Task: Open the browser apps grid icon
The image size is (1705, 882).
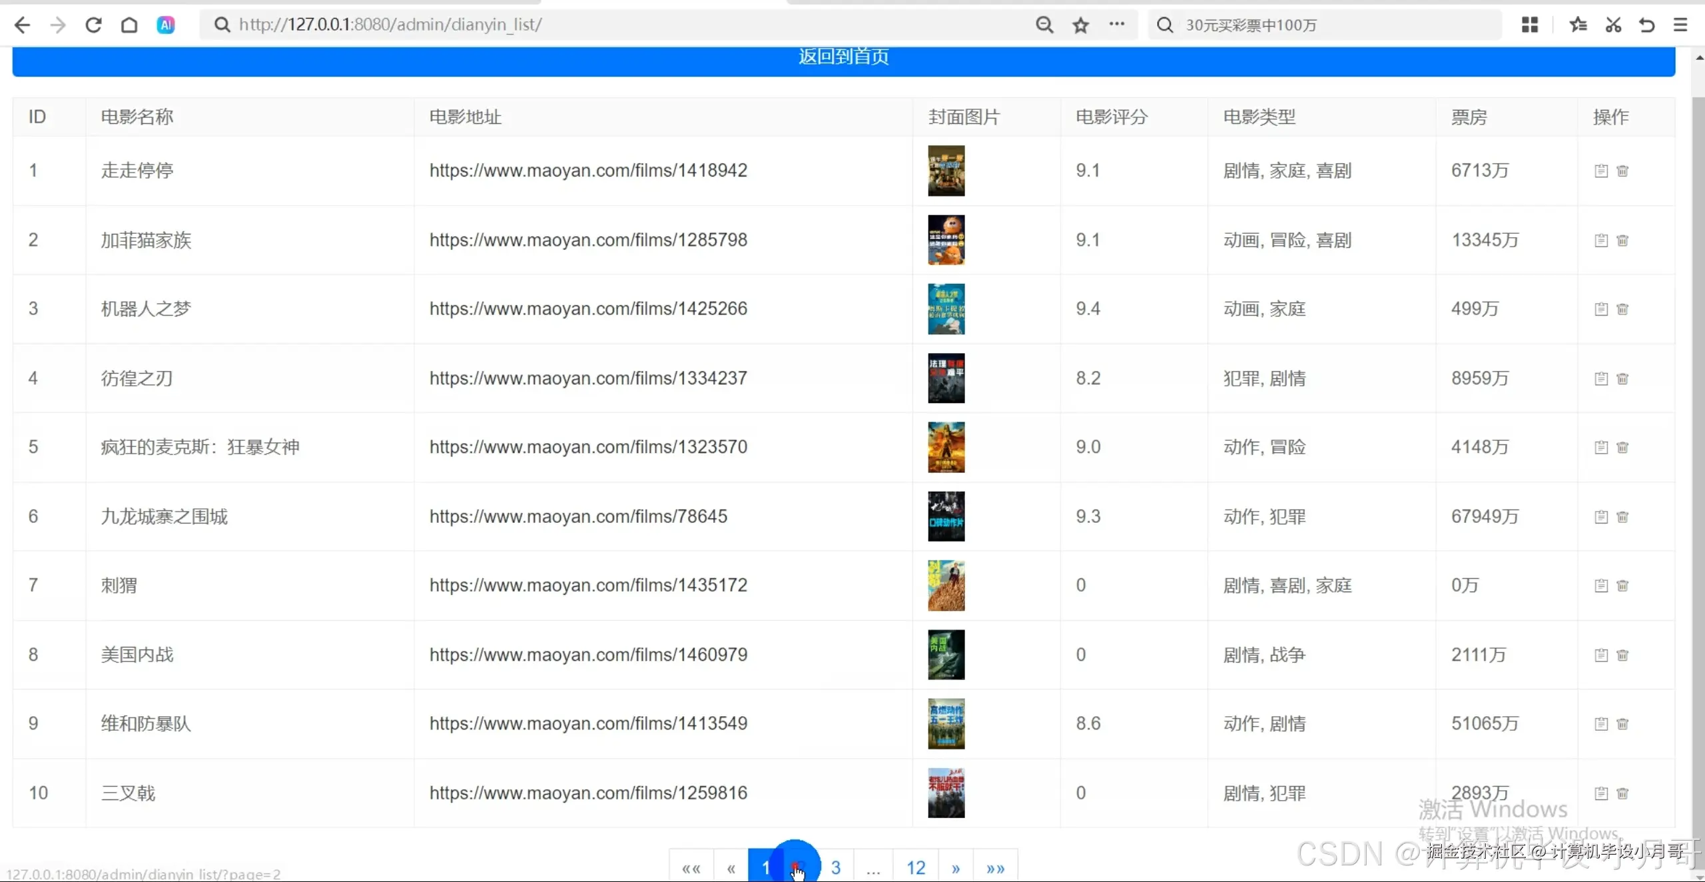Action: (1530, 25)
